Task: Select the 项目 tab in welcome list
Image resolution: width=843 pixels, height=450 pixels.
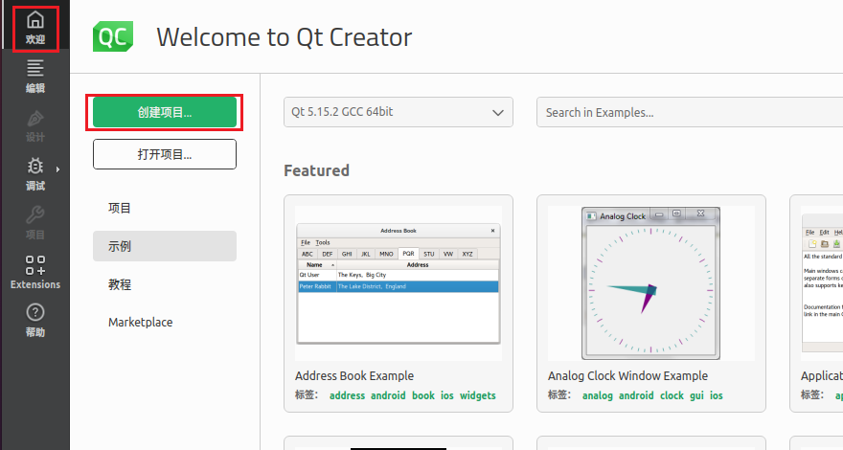Action: pyautogui.click(x=165, y=208)
